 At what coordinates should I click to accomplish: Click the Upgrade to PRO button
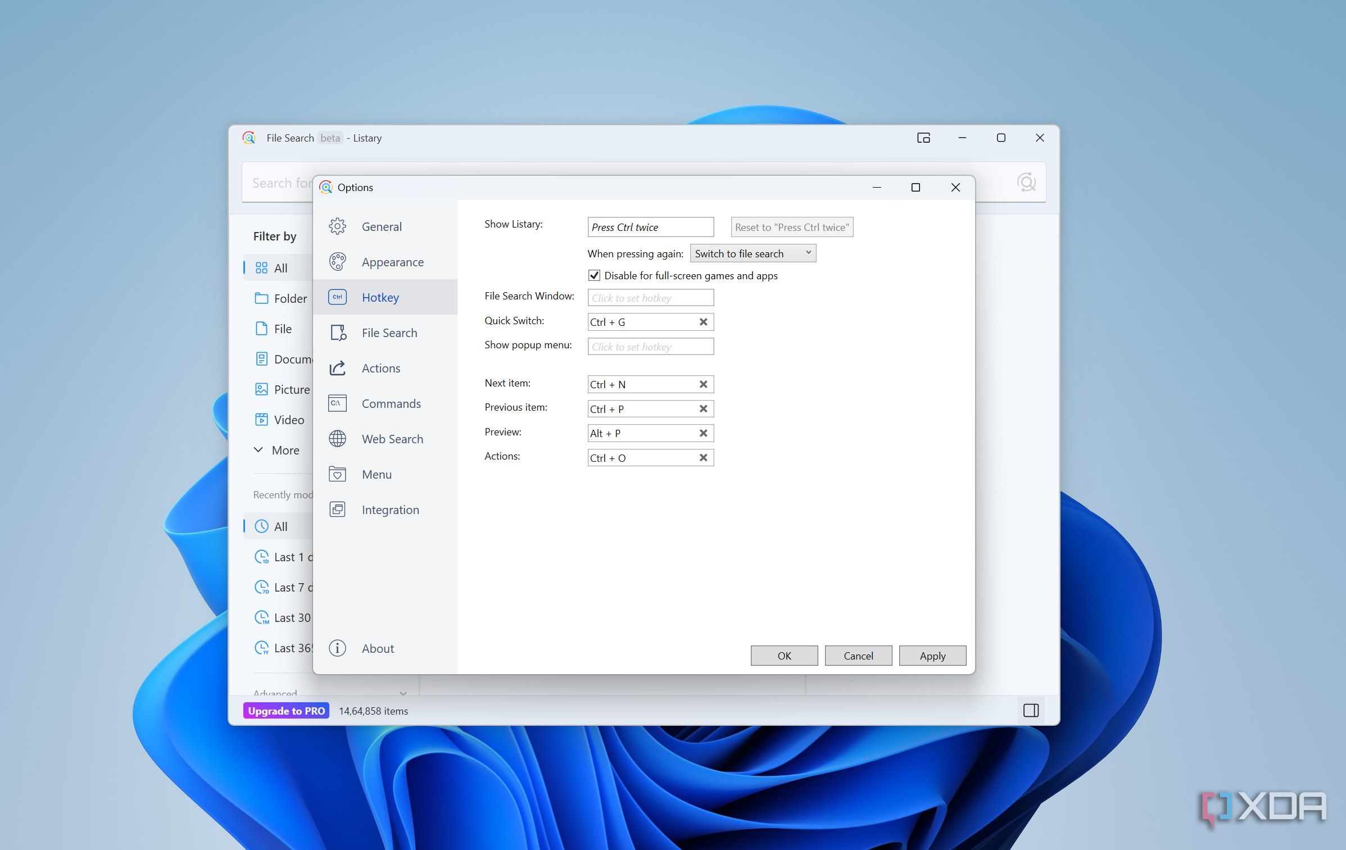tap(286, 711)
